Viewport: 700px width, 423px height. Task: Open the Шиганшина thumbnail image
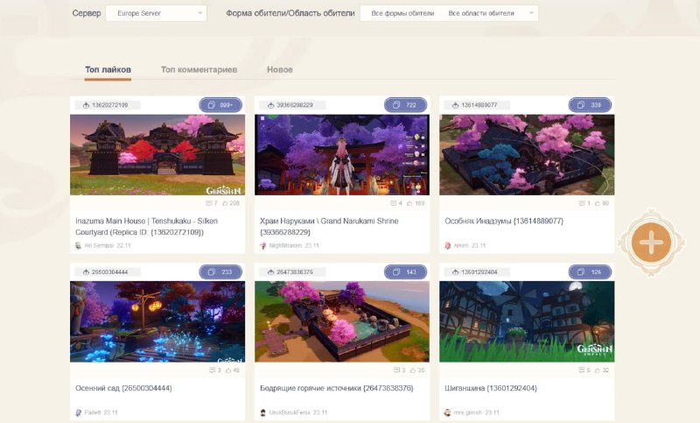(x=527, y=321)
